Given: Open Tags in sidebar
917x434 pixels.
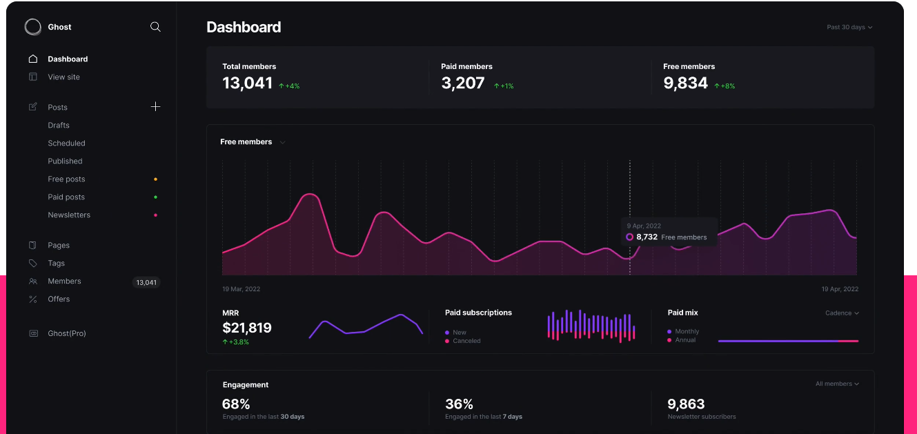Looking at the screenshot, I should click(x=56, y=263).
